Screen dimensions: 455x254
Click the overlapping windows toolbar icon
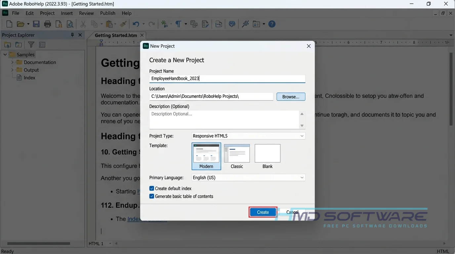(194, 24)
